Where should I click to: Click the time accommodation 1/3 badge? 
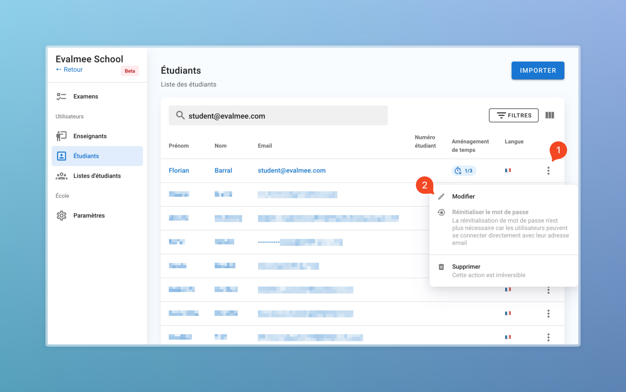click(464, 171)
